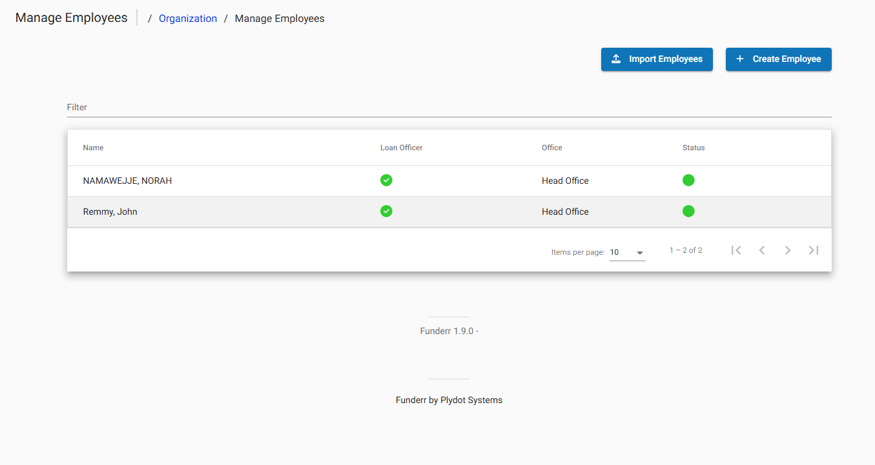Click the Create Employee button
This screenshot has height=465, width=875.
point(778,59)
